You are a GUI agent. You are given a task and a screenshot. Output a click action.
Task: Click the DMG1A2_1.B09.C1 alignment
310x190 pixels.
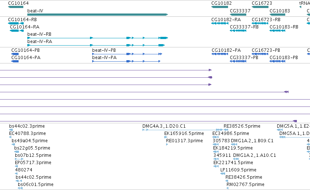[x=234, y=144]
